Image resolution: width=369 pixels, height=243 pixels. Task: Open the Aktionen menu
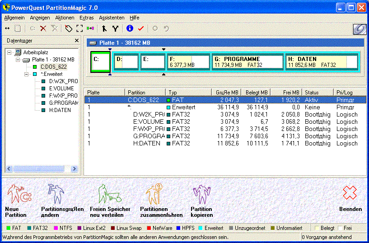click(x=65, y=18)
